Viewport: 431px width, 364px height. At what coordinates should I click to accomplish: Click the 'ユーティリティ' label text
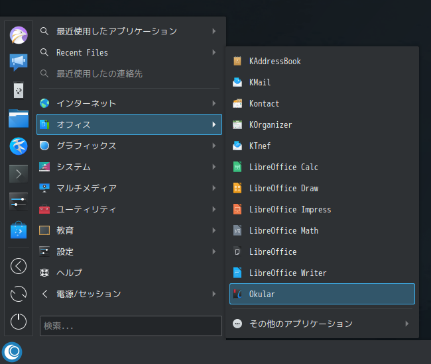(x=86, y=209)
